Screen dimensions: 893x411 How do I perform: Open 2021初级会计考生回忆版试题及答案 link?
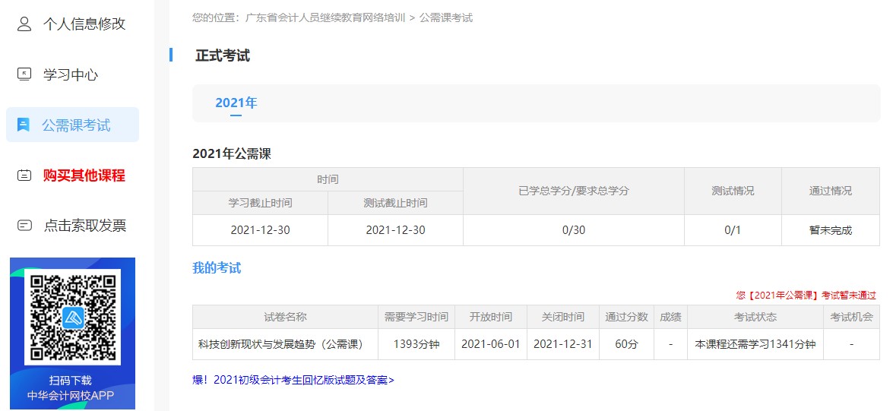[x=293, y=380]
